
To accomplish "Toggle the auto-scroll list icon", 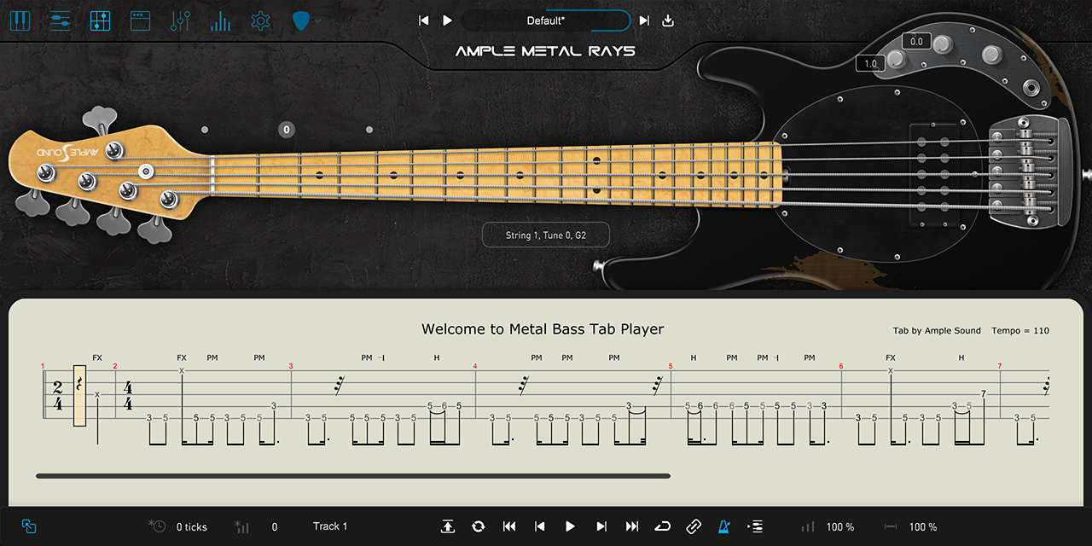I will [755, 526].
